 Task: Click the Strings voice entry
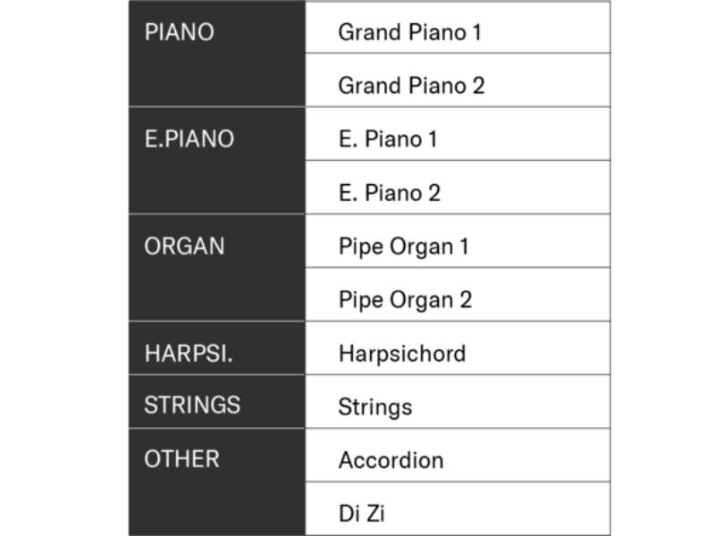[x=374, y=407]
